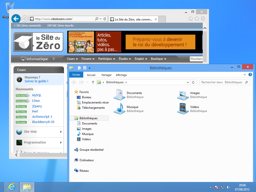Switch to the Affichage ribbon tab

(121, 75)
